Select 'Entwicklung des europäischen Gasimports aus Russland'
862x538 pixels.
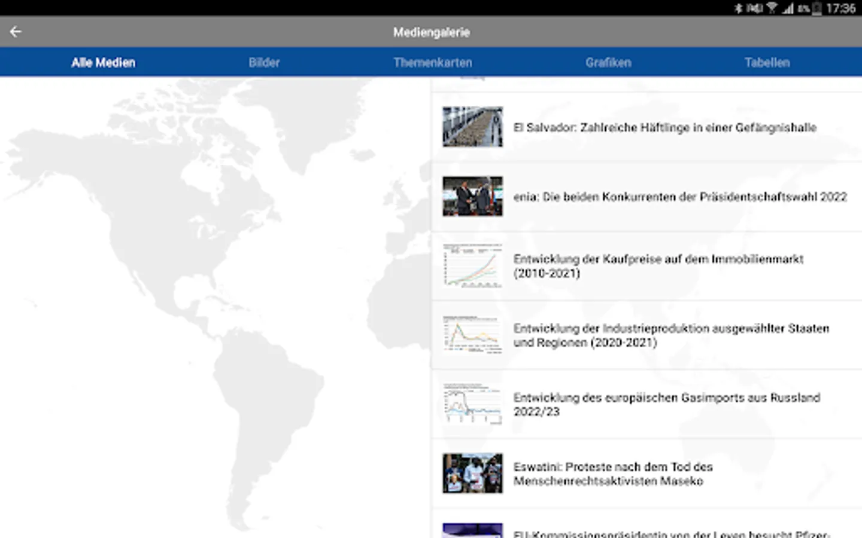[x=667, y=398]
